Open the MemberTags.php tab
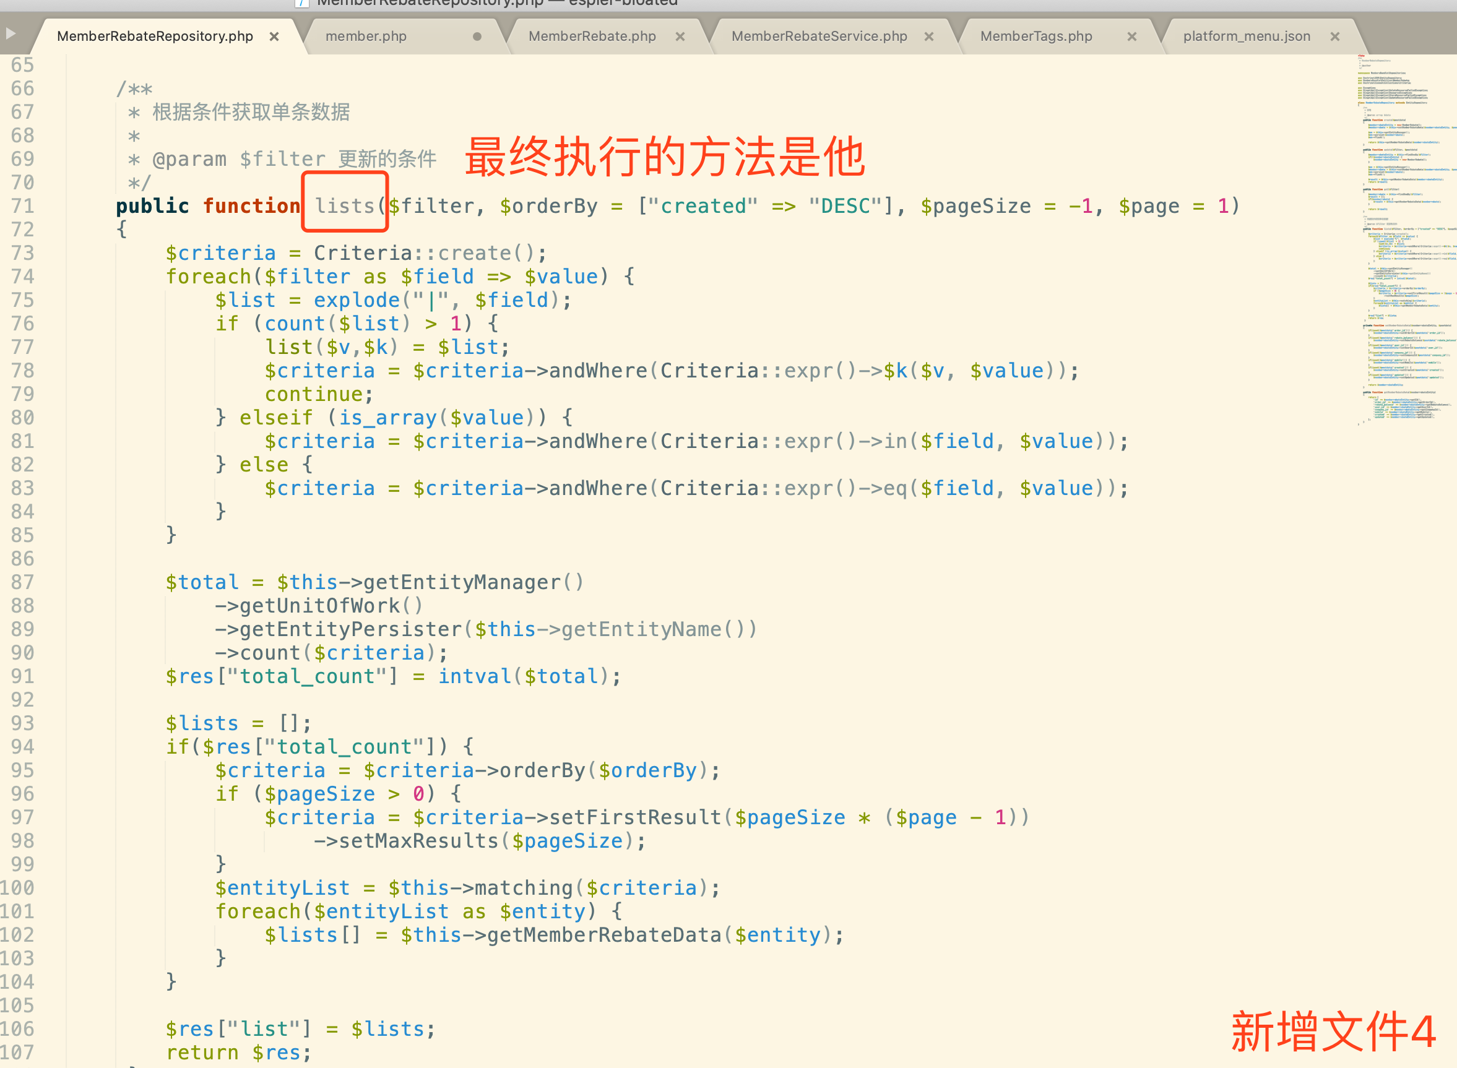The width and height of the screenshot is (1457, 1068). coord(1036,37)
